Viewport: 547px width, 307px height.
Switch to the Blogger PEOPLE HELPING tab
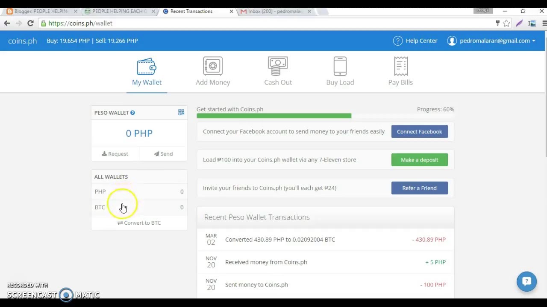click(x=41, y=12)
